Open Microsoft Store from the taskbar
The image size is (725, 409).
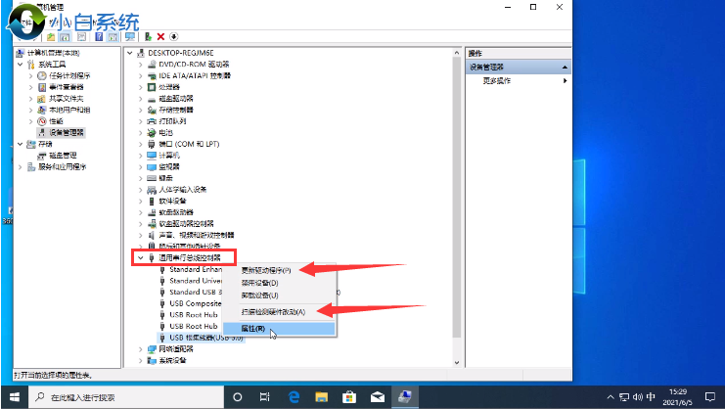click(x=347, y=396)
